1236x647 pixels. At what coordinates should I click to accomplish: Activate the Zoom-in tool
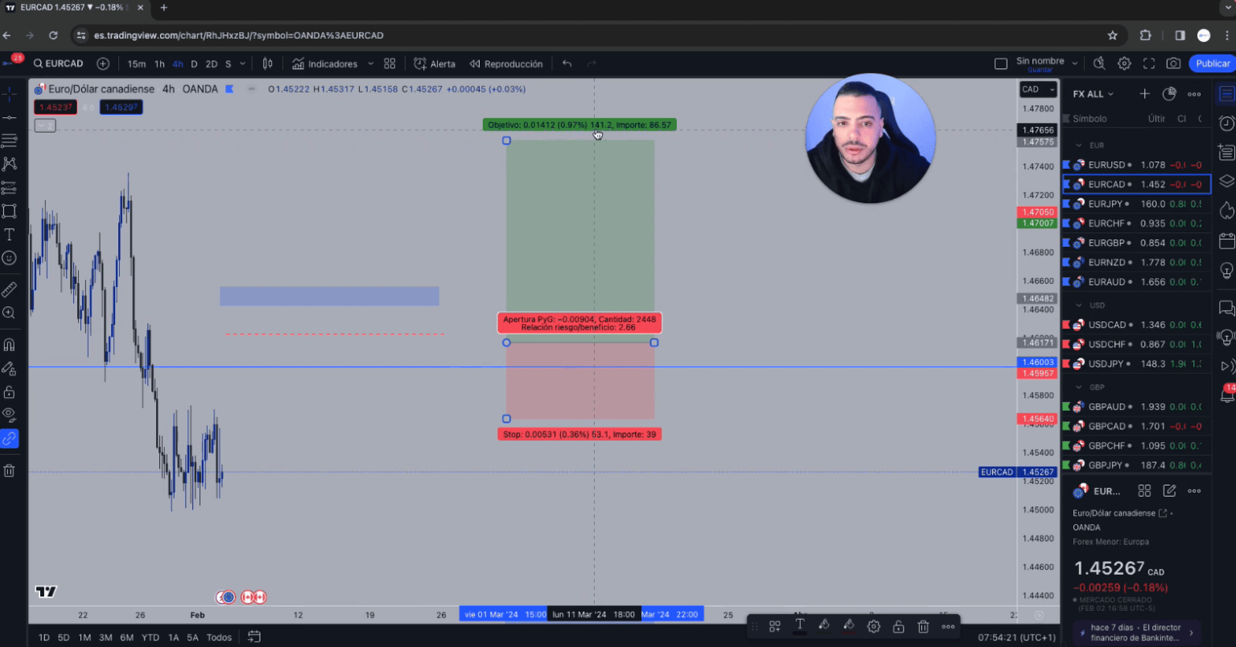[x=9, y=313]
